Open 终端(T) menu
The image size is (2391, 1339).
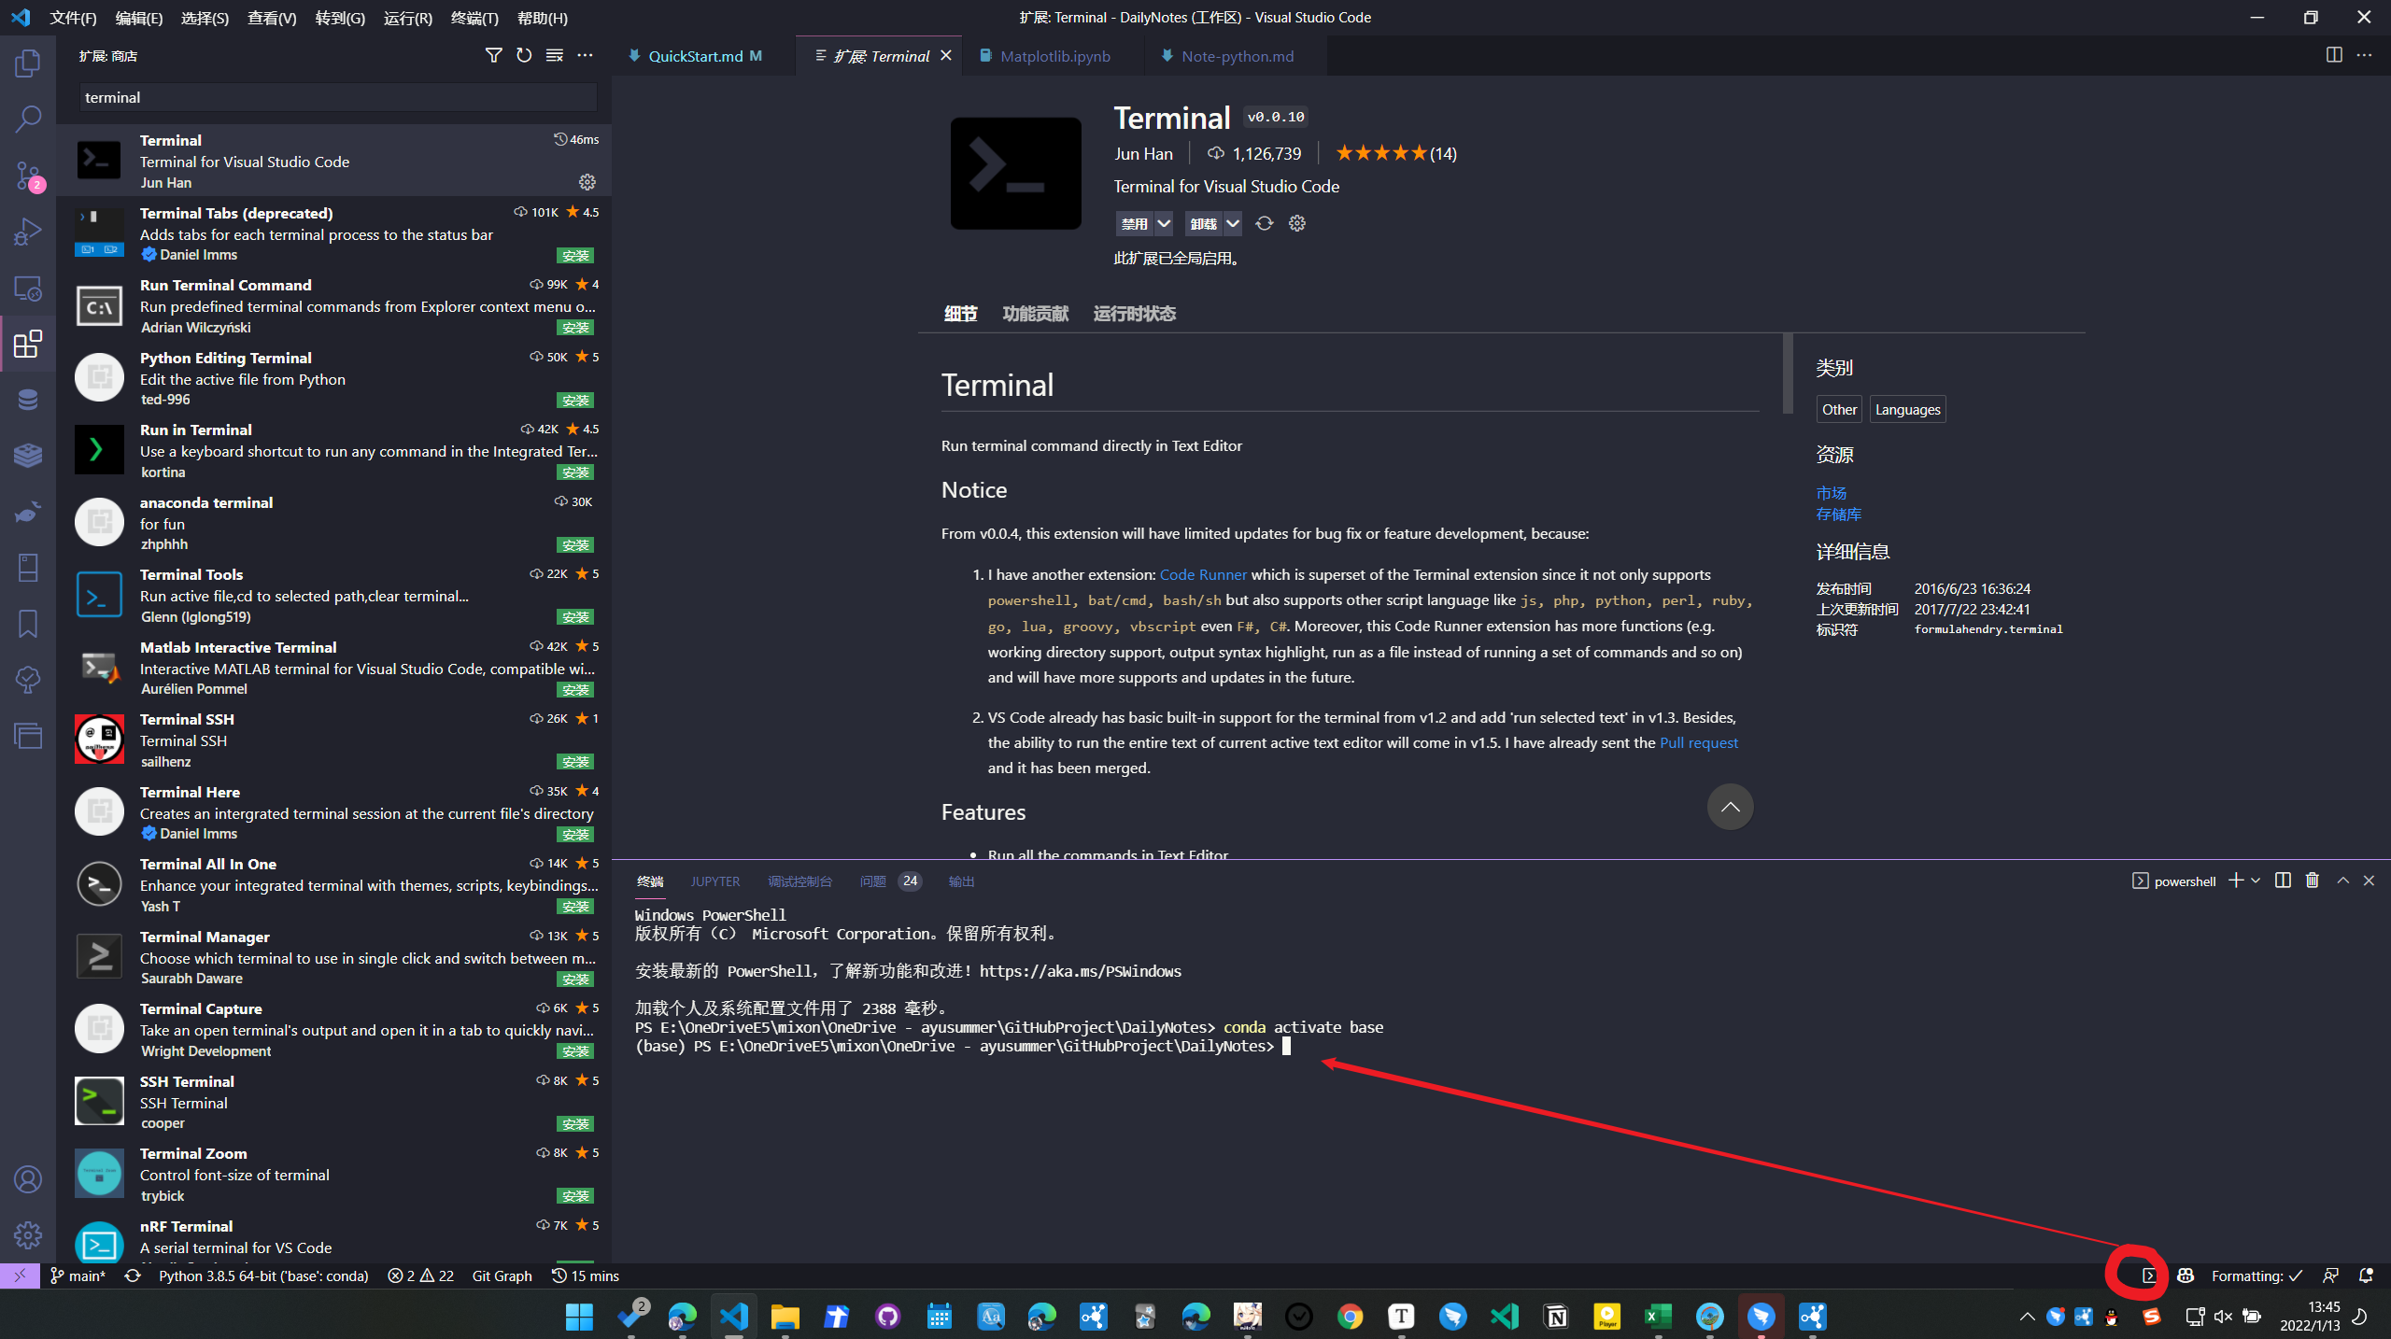[474, 18]
